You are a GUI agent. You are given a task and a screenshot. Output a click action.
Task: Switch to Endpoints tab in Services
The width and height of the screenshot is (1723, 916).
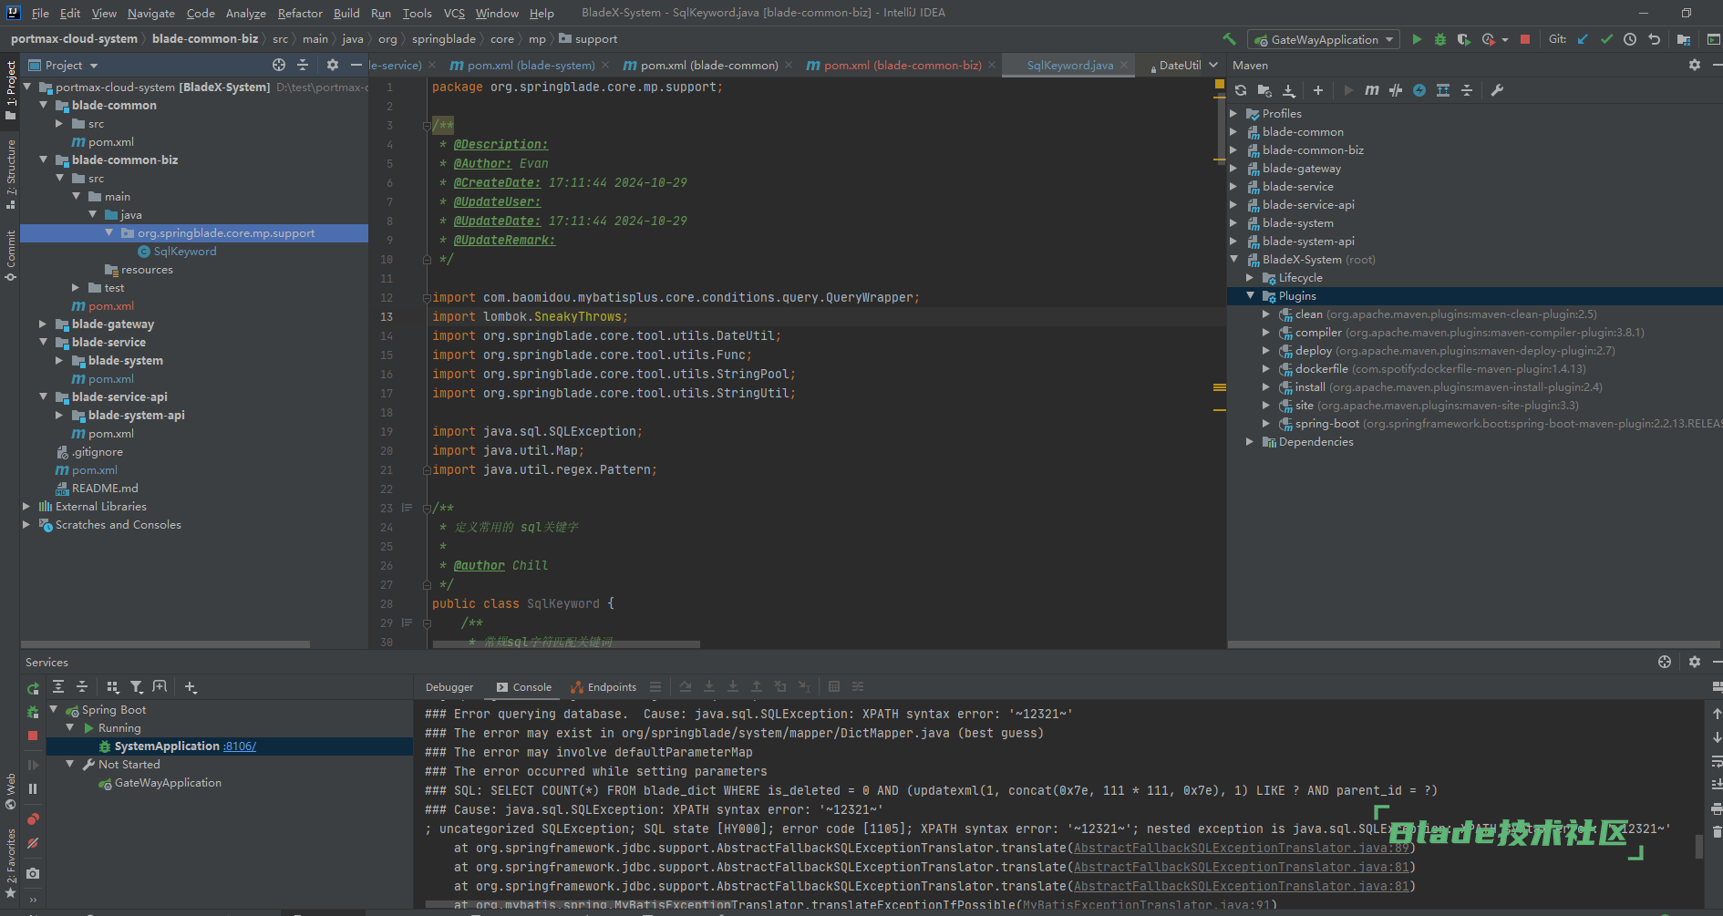tap(604, 687)
